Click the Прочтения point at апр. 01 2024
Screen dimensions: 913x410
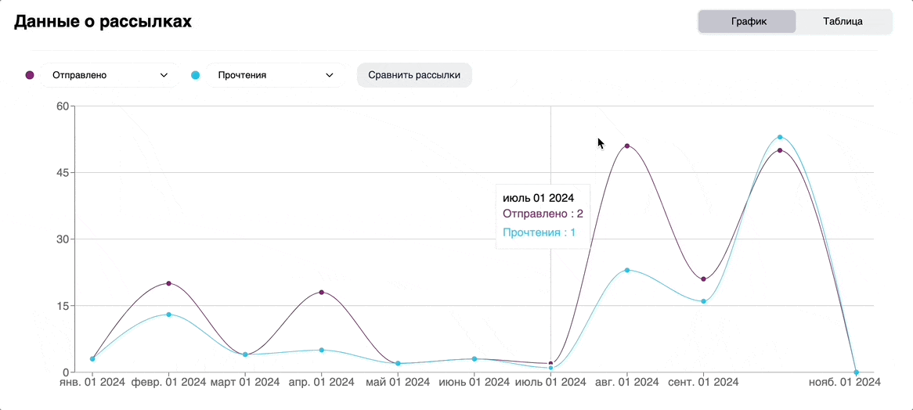[x=321, y=350]
